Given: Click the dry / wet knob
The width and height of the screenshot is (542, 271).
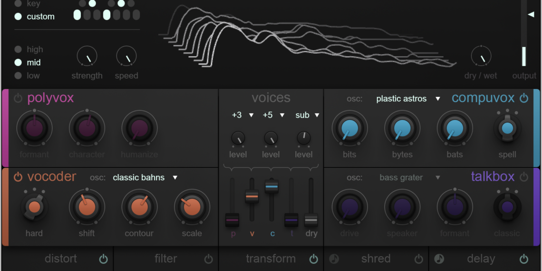Looking at the screenshot, I should coord(481,56).
